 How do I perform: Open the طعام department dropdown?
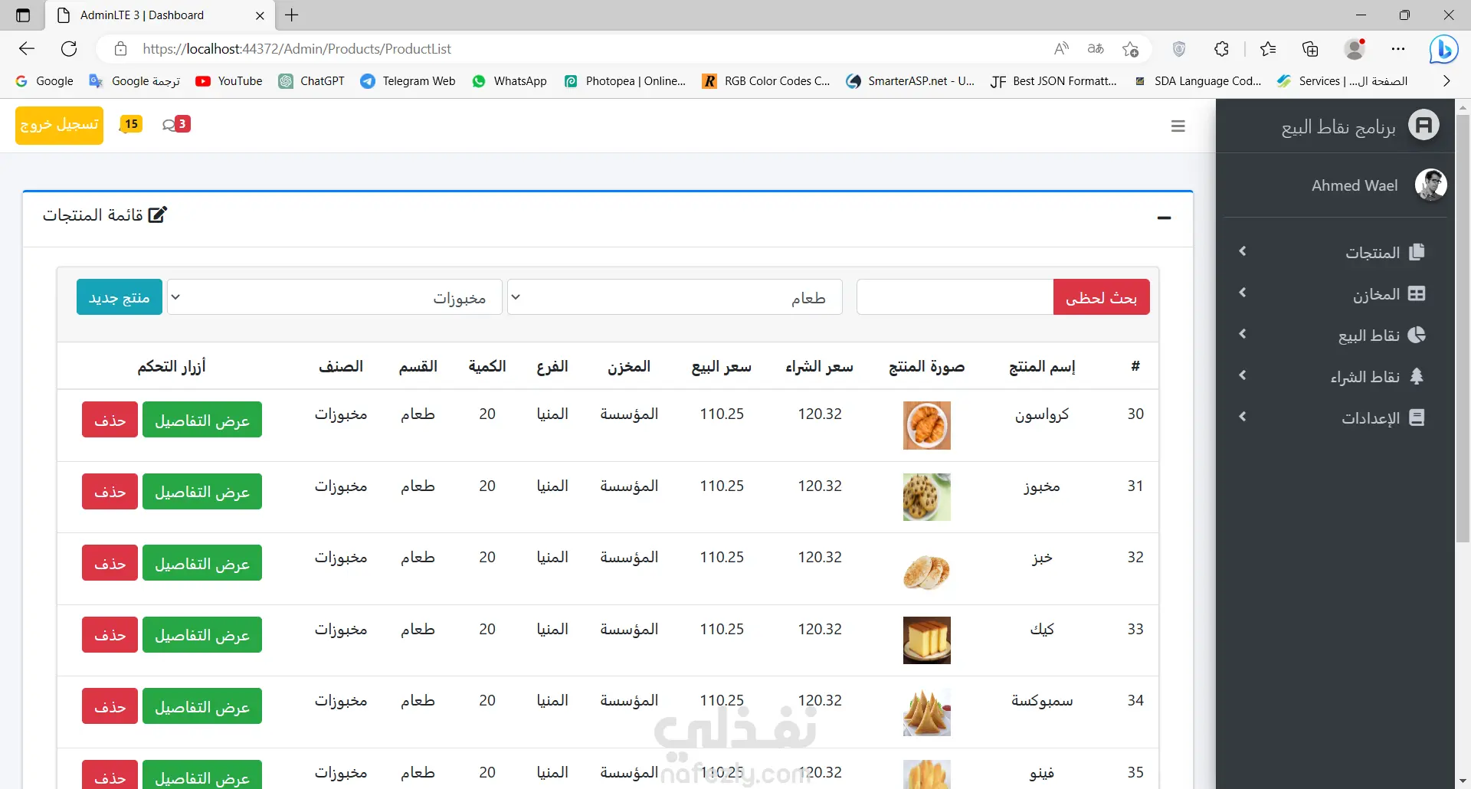coord(674,297)
